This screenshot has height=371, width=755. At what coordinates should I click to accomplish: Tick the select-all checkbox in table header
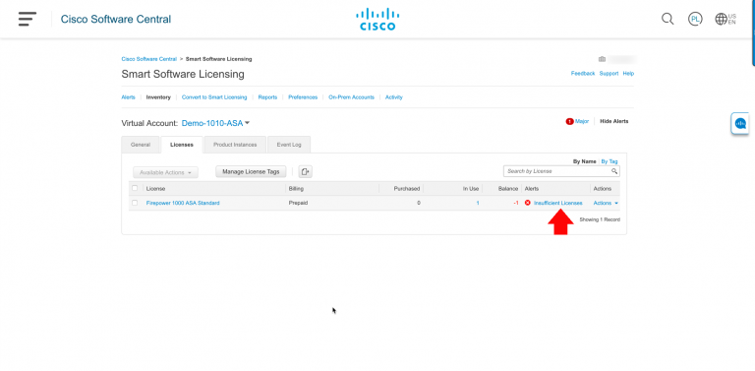tap(135, 188)
